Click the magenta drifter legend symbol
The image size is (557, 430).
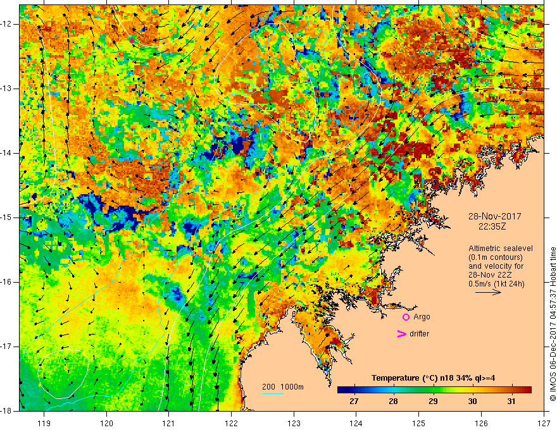[x=401, y=334]
